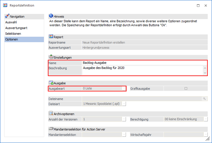
Task: Click into the Name field containing Backlog-Ausgabe
Action: pyautogui.click(x=142, y=63)
